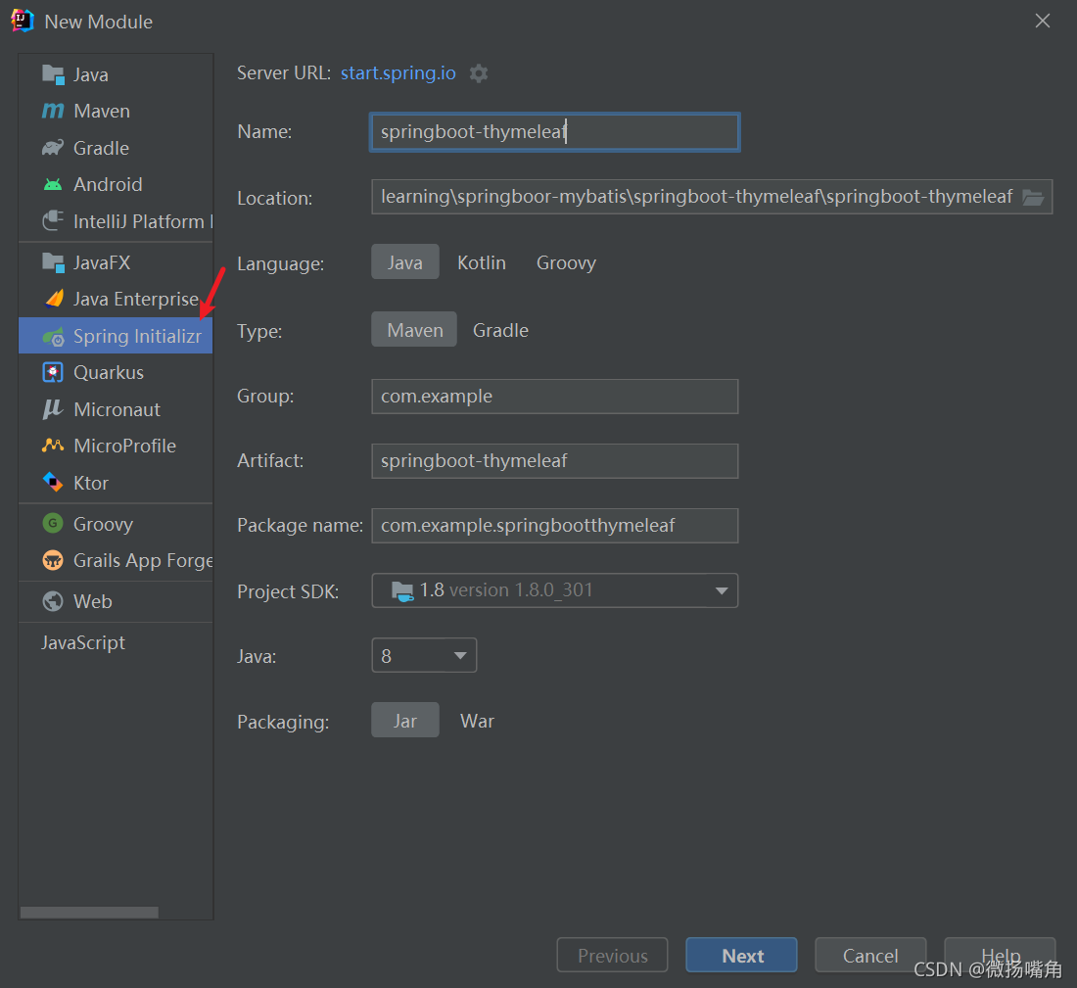Edit the Package name field
The image size is (1077, 988).
coord(555,526)
